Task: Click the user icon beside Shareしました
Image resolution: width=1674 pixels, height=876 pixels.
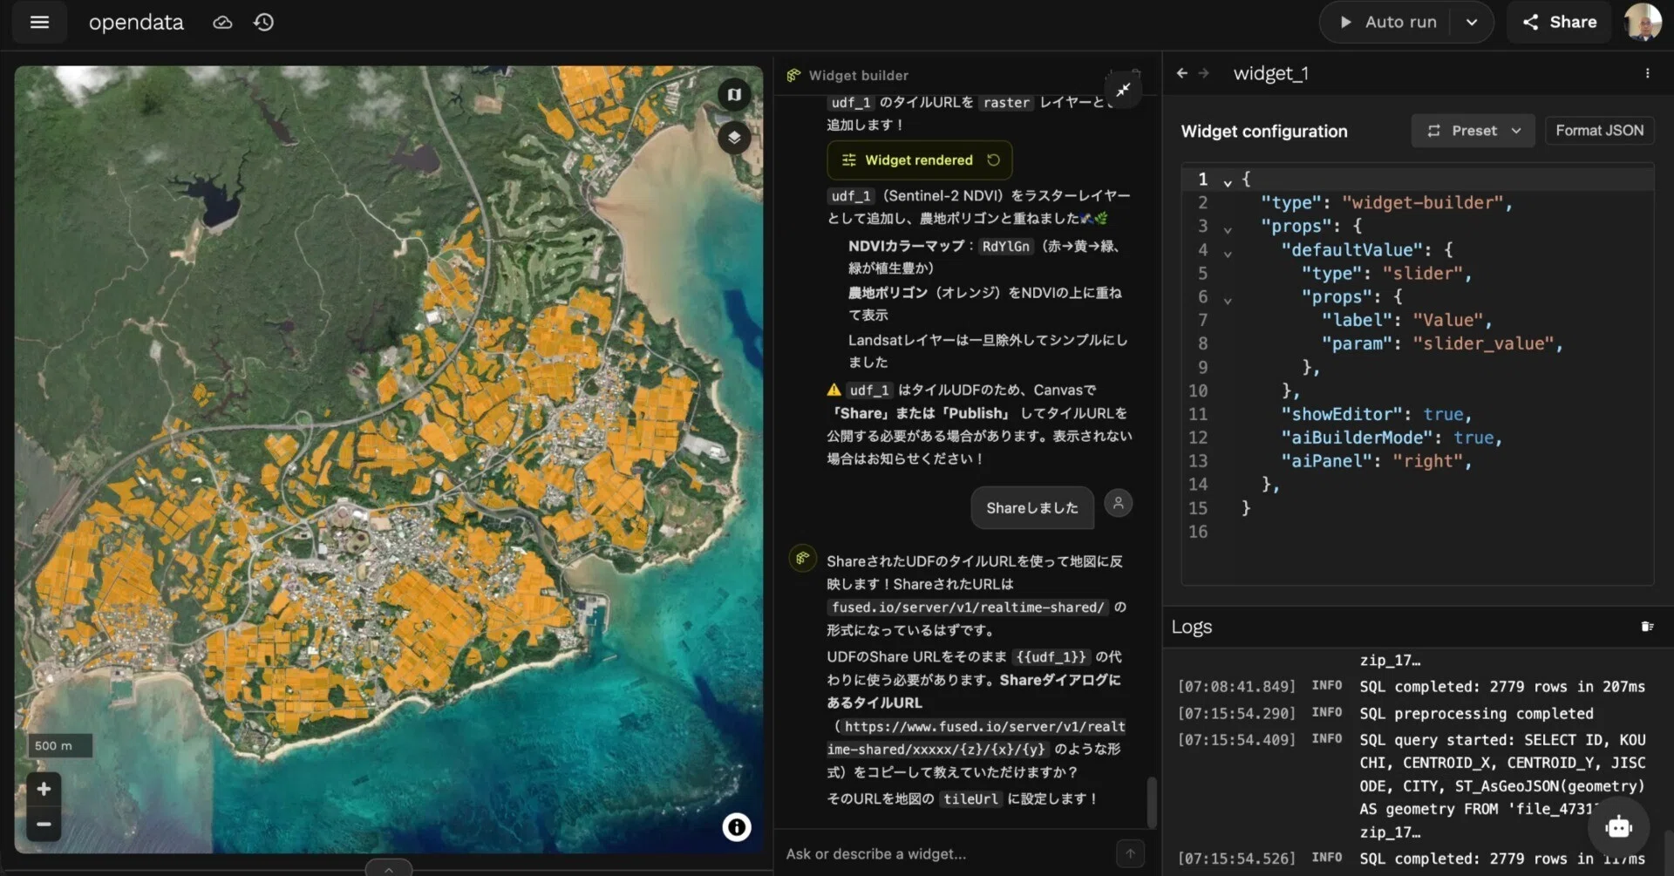Action: point(1119,503)
